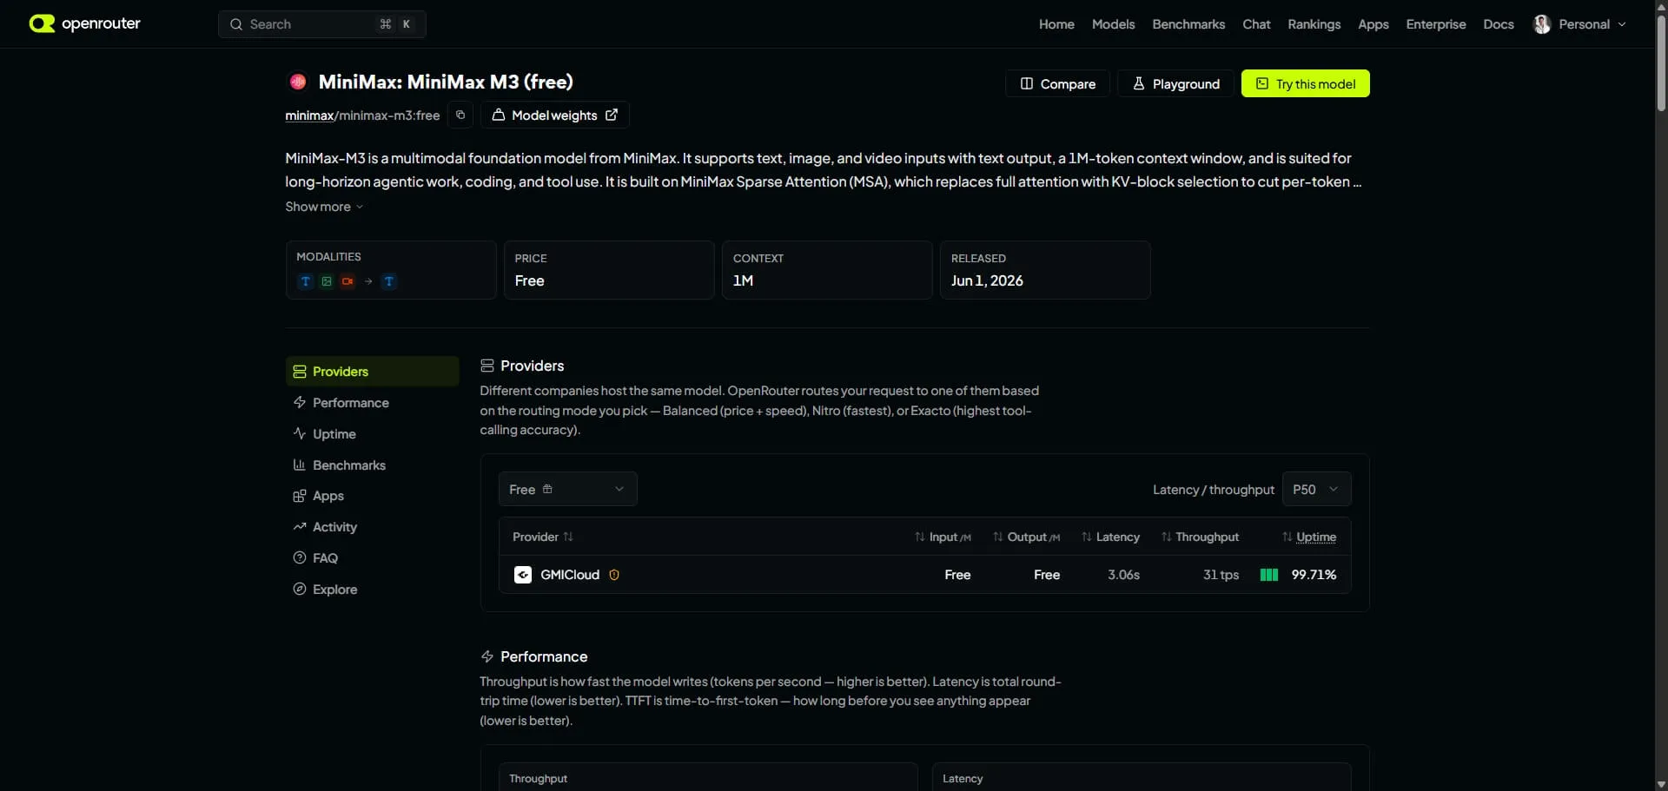Open the P50 percentile dropdown
Viewport: 1668px width, 791px height.
(x=1316, y=489)
